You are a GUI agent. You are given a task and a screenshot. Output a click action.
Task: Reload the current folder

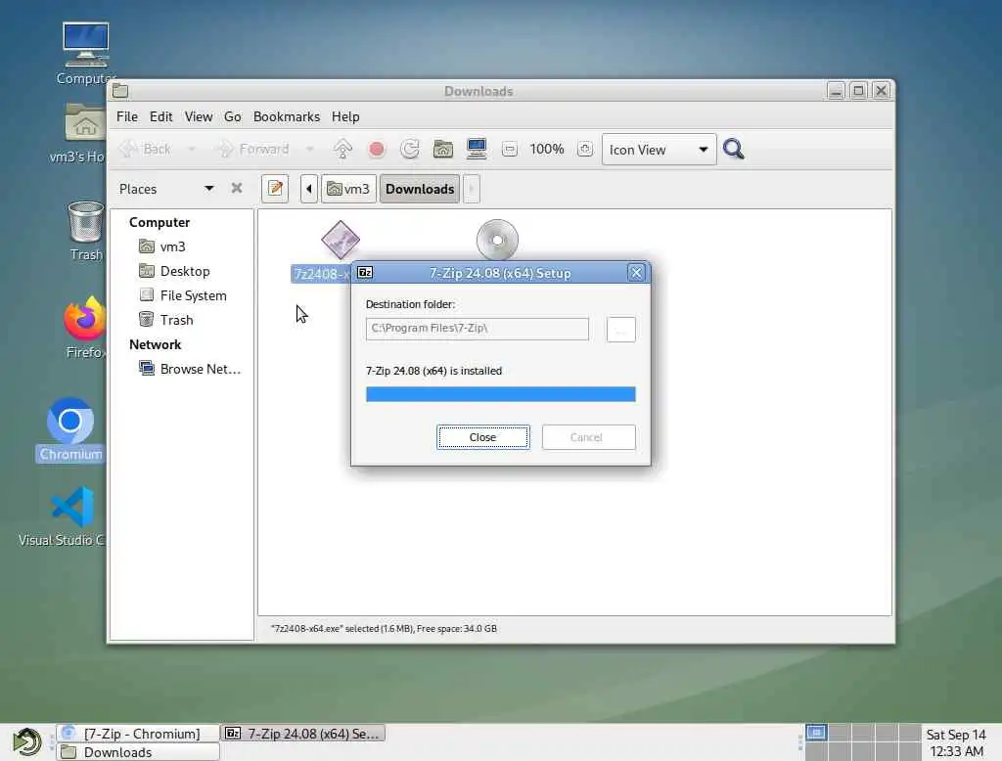click(410, 150)
